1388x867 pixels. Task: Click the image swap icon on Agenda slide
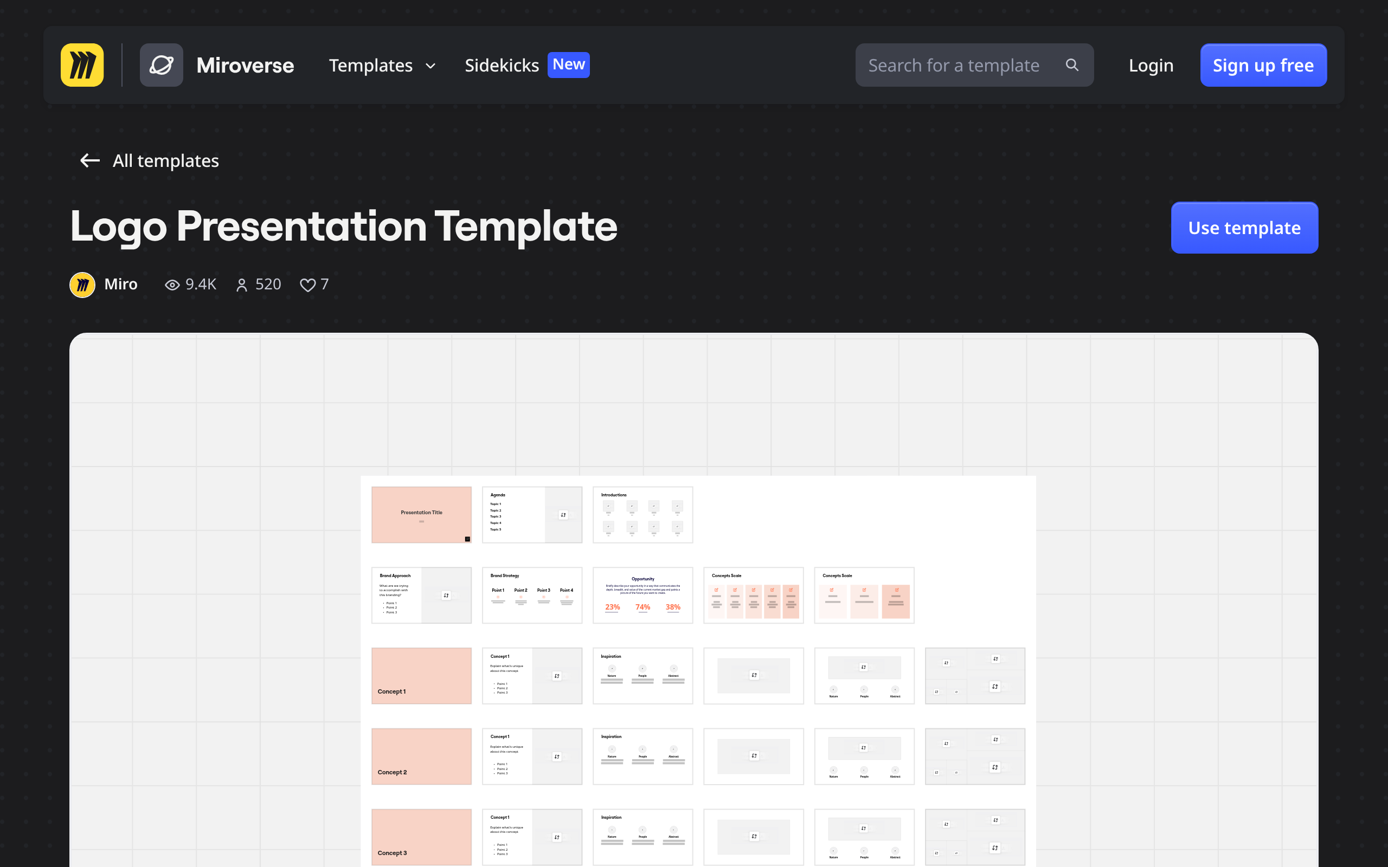[563, 515]
